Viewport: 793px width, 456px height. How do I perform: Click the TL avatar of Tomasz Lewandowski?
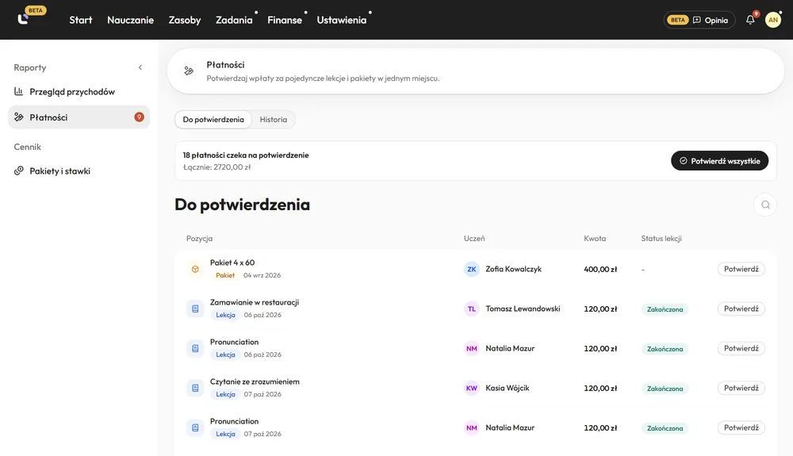pos(471,308)
